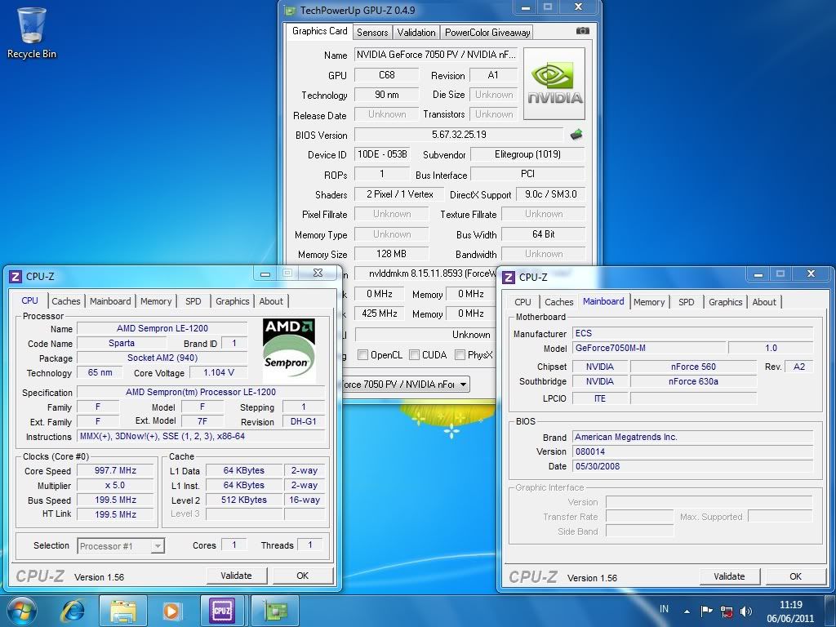
Task: Click the GPU-Z title bar icon
Action: [290, 10]
